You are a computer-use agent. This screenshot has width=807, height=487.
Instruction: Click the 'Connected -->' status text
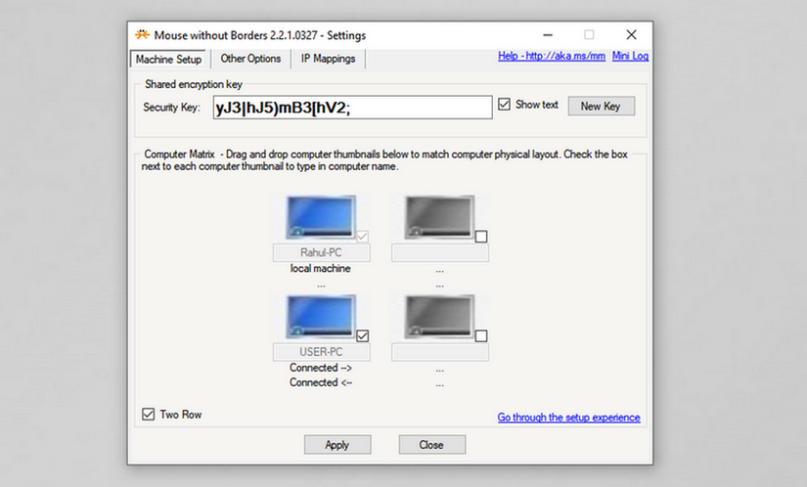(321, 368)
